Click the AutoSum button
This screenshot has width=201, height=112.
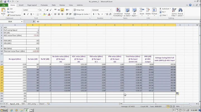point(164,9)
